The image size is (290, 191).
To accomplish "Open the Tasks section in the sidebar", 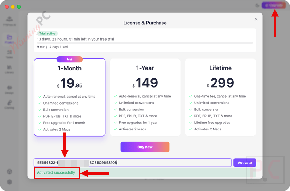I will click(9, 54).
